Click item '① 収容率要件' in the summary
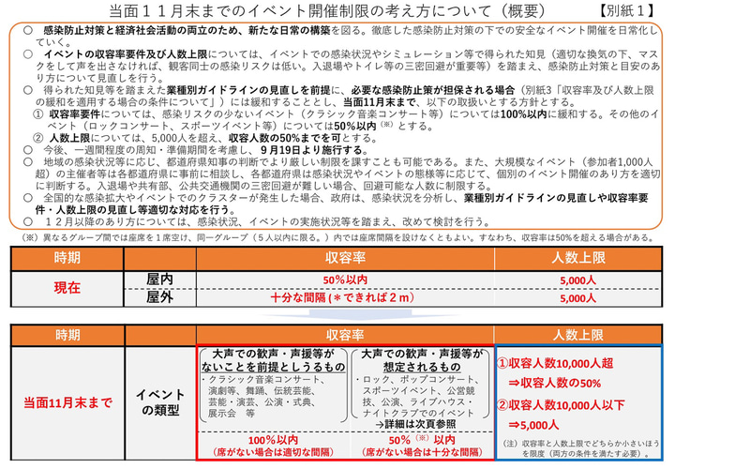The width and height of the screenshot is (750, 469). pos(67,114)
